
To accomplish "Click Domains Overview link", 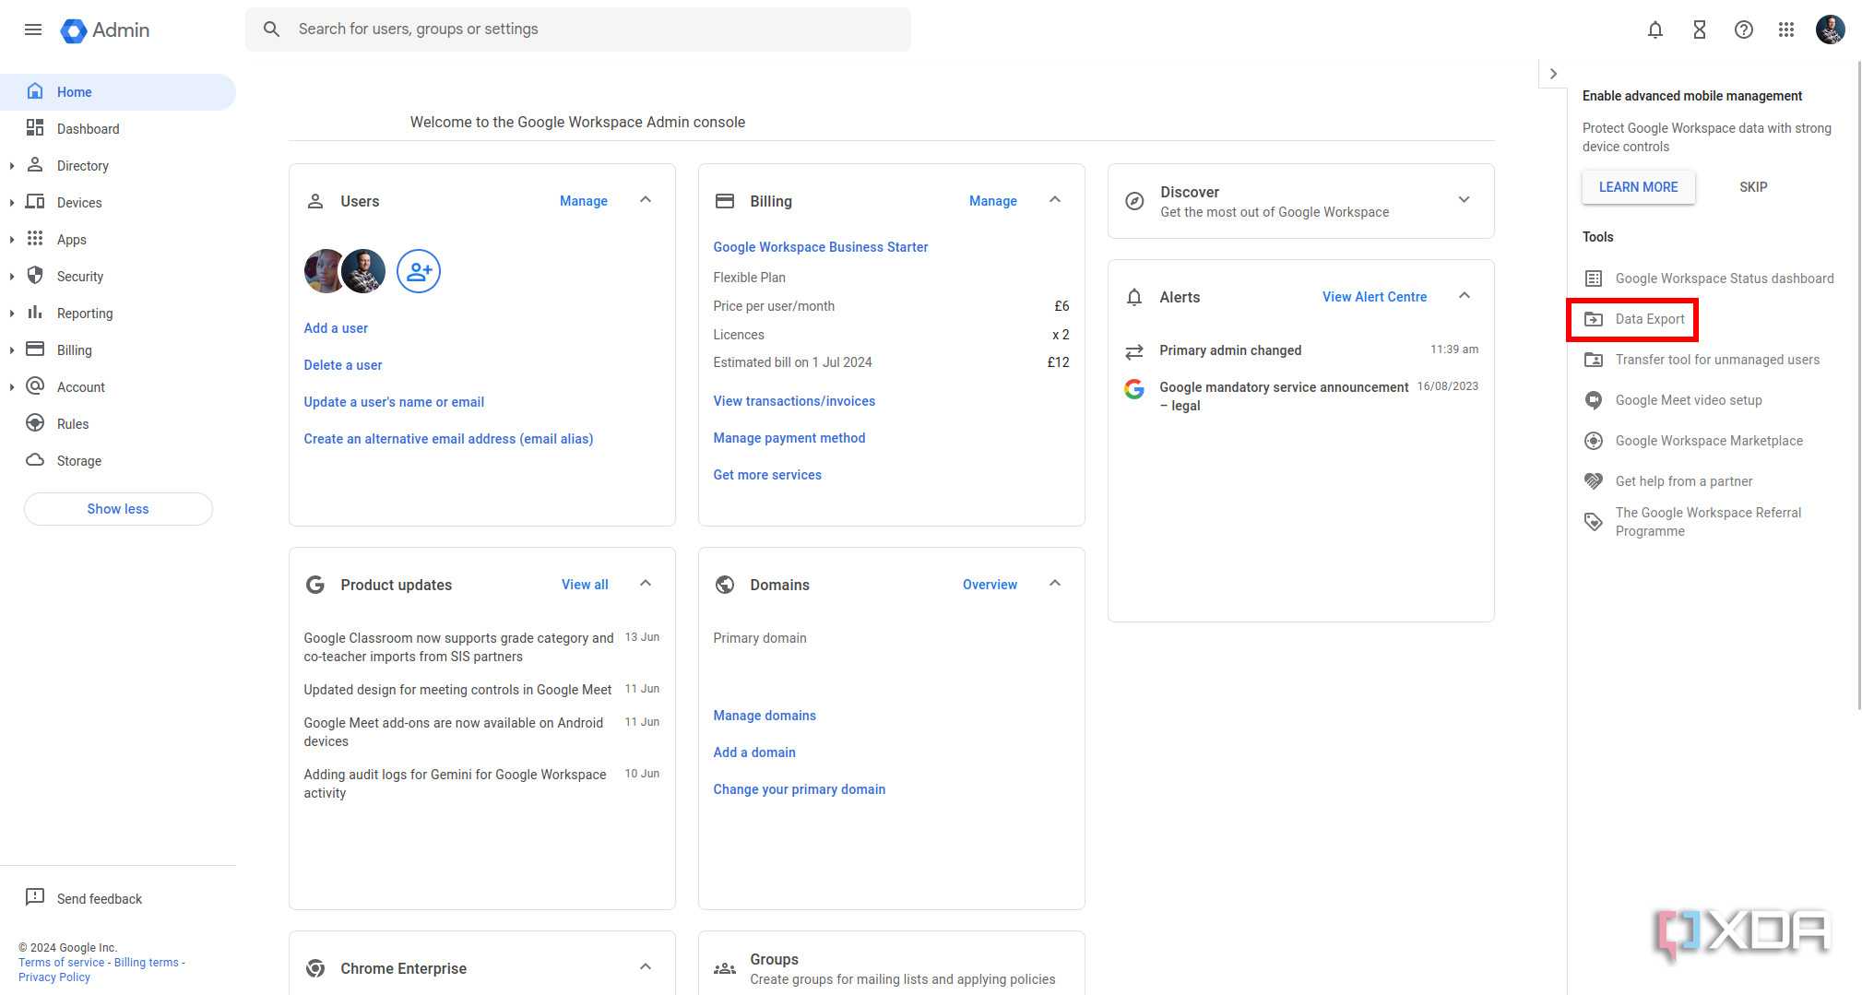I will coord(990,585).
